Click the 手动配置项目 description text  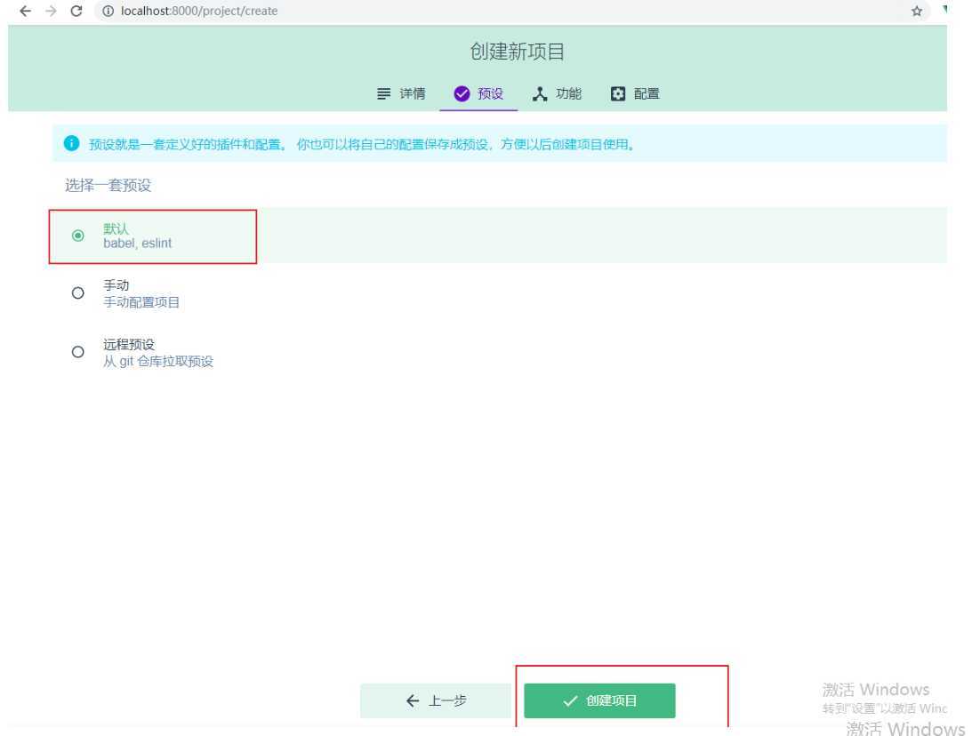coord(141,302)
